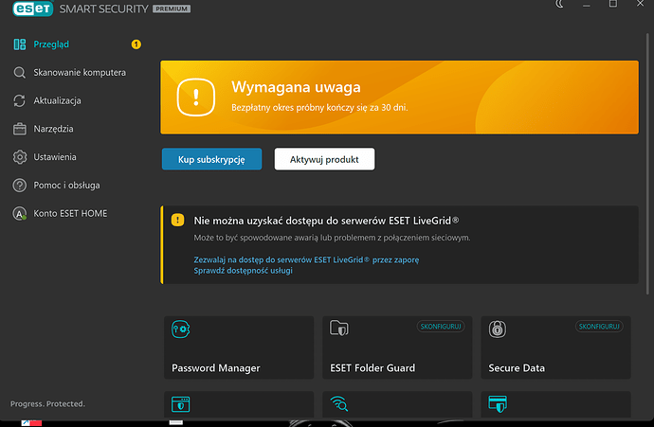
Task: Click the toolbox icon beside Narzędzia
Action: 20,129
